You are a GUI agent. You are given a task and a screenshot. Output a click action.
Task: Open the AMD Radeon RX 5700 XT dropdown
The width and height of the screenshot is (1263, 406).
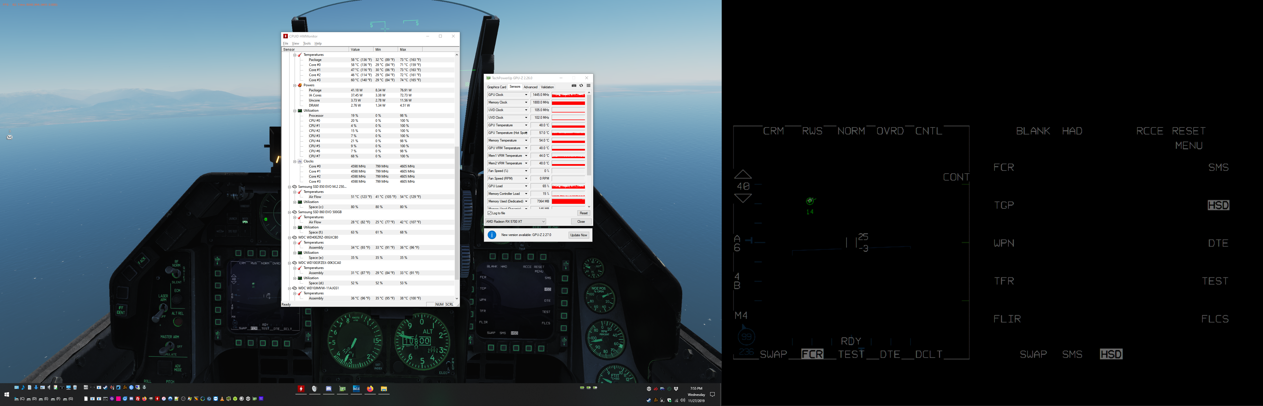pos(516,222)
